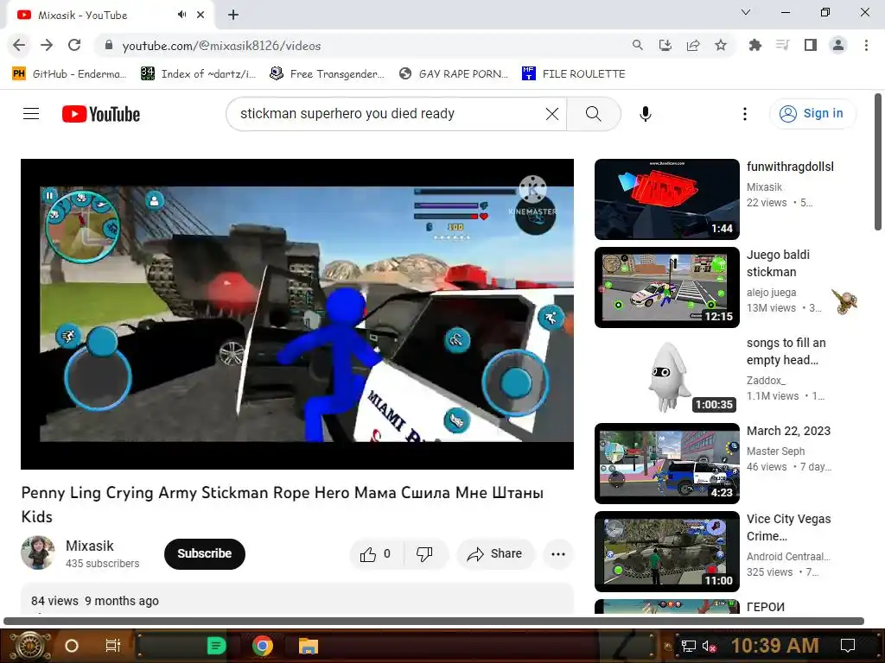Click the muted volume tray icon
This screenshot has height=663, width=885.
709,646
